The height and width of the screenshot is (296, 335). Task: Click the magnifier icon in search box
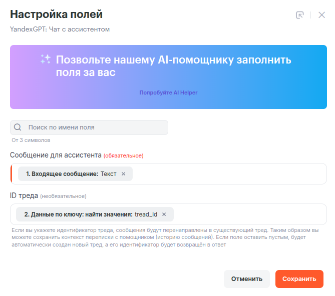(x=18, y=127)
